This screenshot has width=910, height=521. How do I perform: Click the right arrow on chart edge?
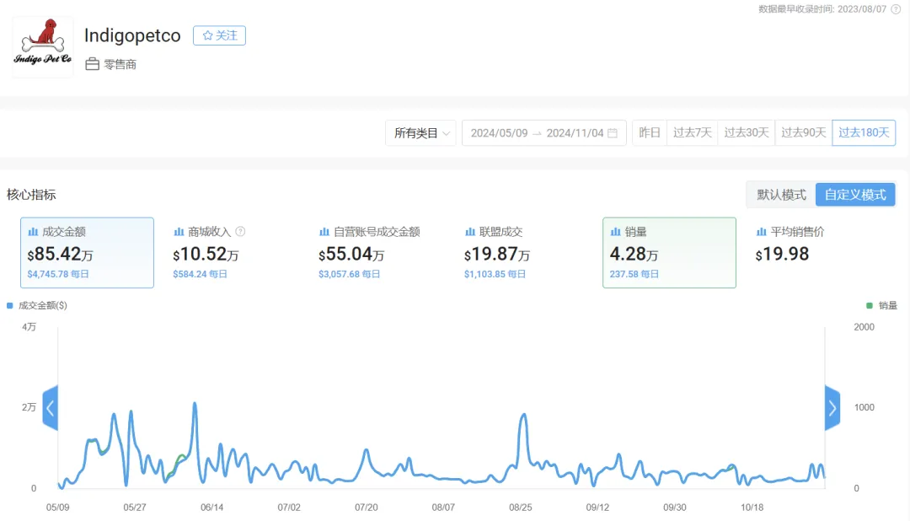click(x=832, y=408)
